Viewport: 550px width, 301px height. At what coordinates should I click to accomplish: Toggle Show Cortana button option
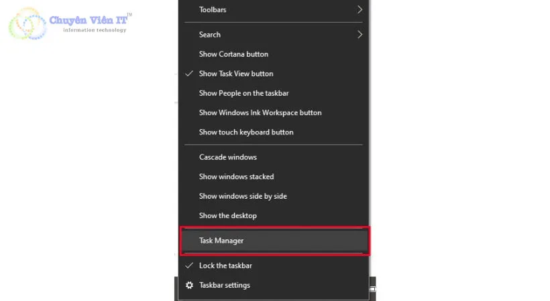pos(233,54)
